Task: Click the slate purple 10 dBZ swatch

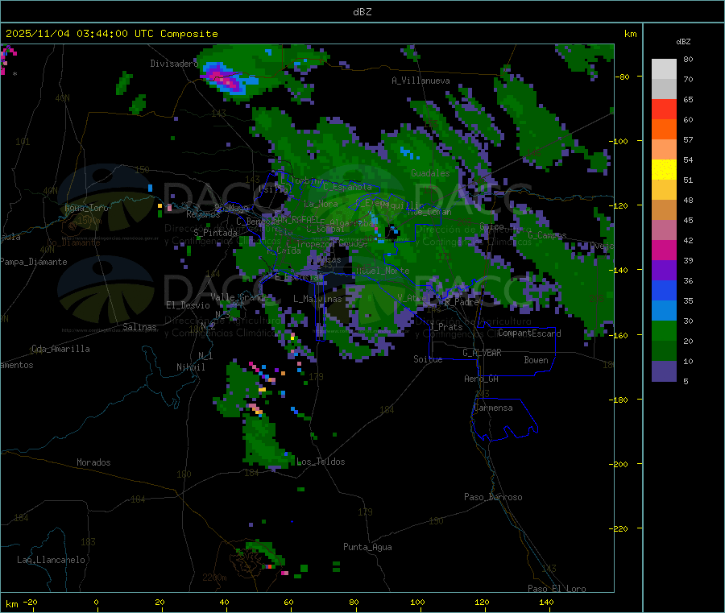Action: [x=664, y=371]
